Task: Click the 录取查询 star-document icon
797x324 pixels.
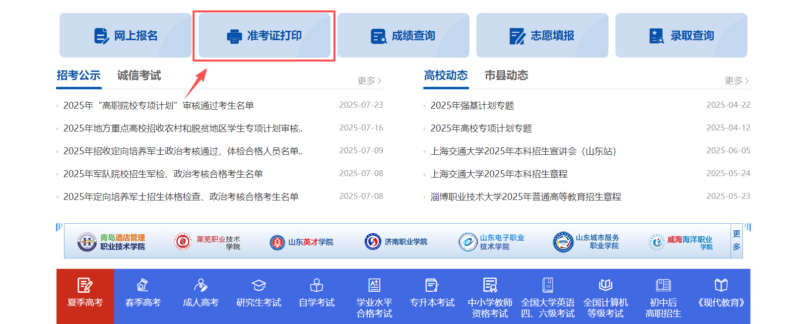Action: point(657,36)
